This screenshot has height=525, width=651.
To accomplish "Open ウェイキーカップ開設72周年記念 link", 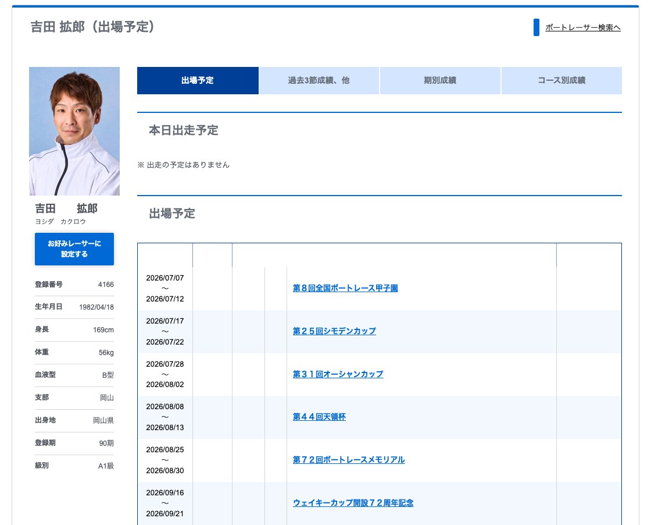I will (x=353, y=503).
